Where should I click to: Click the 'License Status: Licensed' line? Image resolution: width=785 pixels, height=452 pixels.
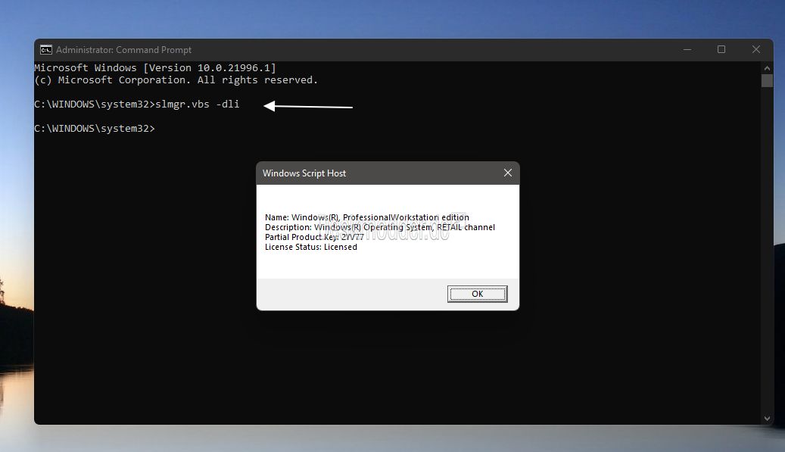tap(311, 247)
